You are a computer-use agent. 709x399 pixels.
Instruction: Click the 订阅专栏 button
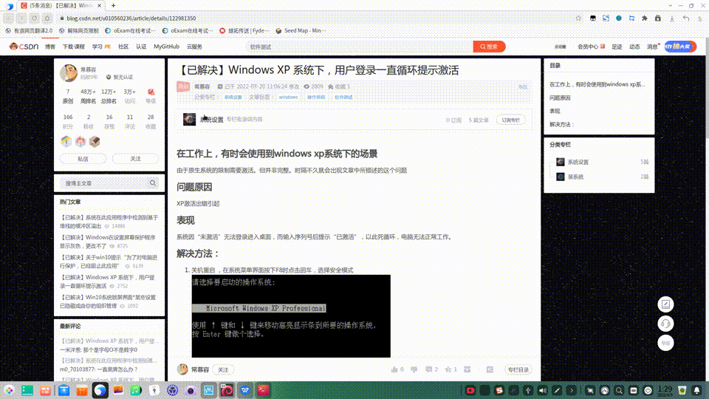(511, 120)
